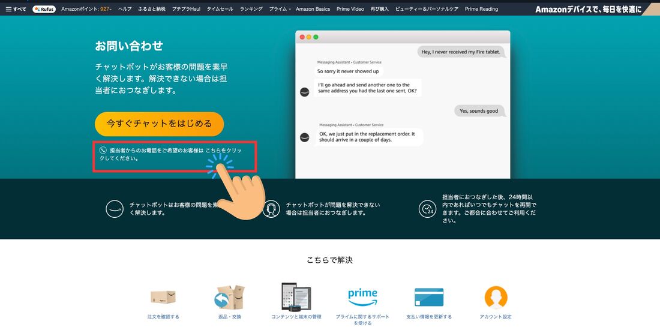660x330 pixels.
Task: Expand the プライム nav dropdown
Action: click(x=280, y=9)
